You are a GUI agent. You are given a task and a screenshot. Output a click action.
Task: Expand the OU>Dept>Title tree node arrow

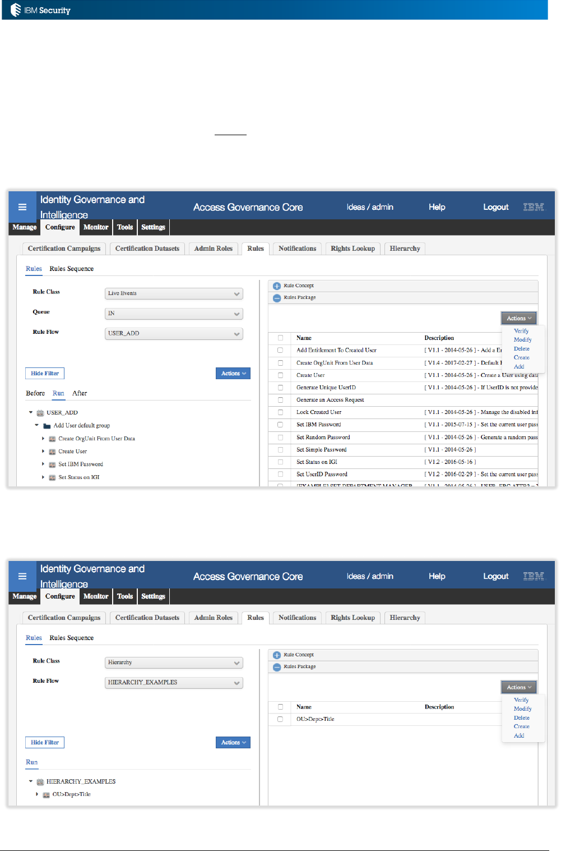pyautogui.click(x=37, y=794)
